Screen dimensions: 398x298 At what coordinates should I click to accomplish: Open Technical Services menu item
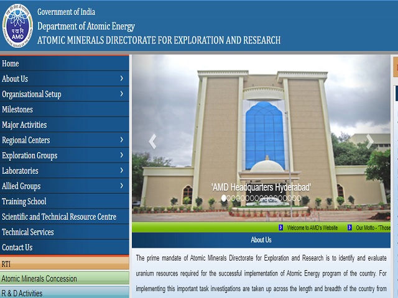pyautogui.click(x=65, y=232)
